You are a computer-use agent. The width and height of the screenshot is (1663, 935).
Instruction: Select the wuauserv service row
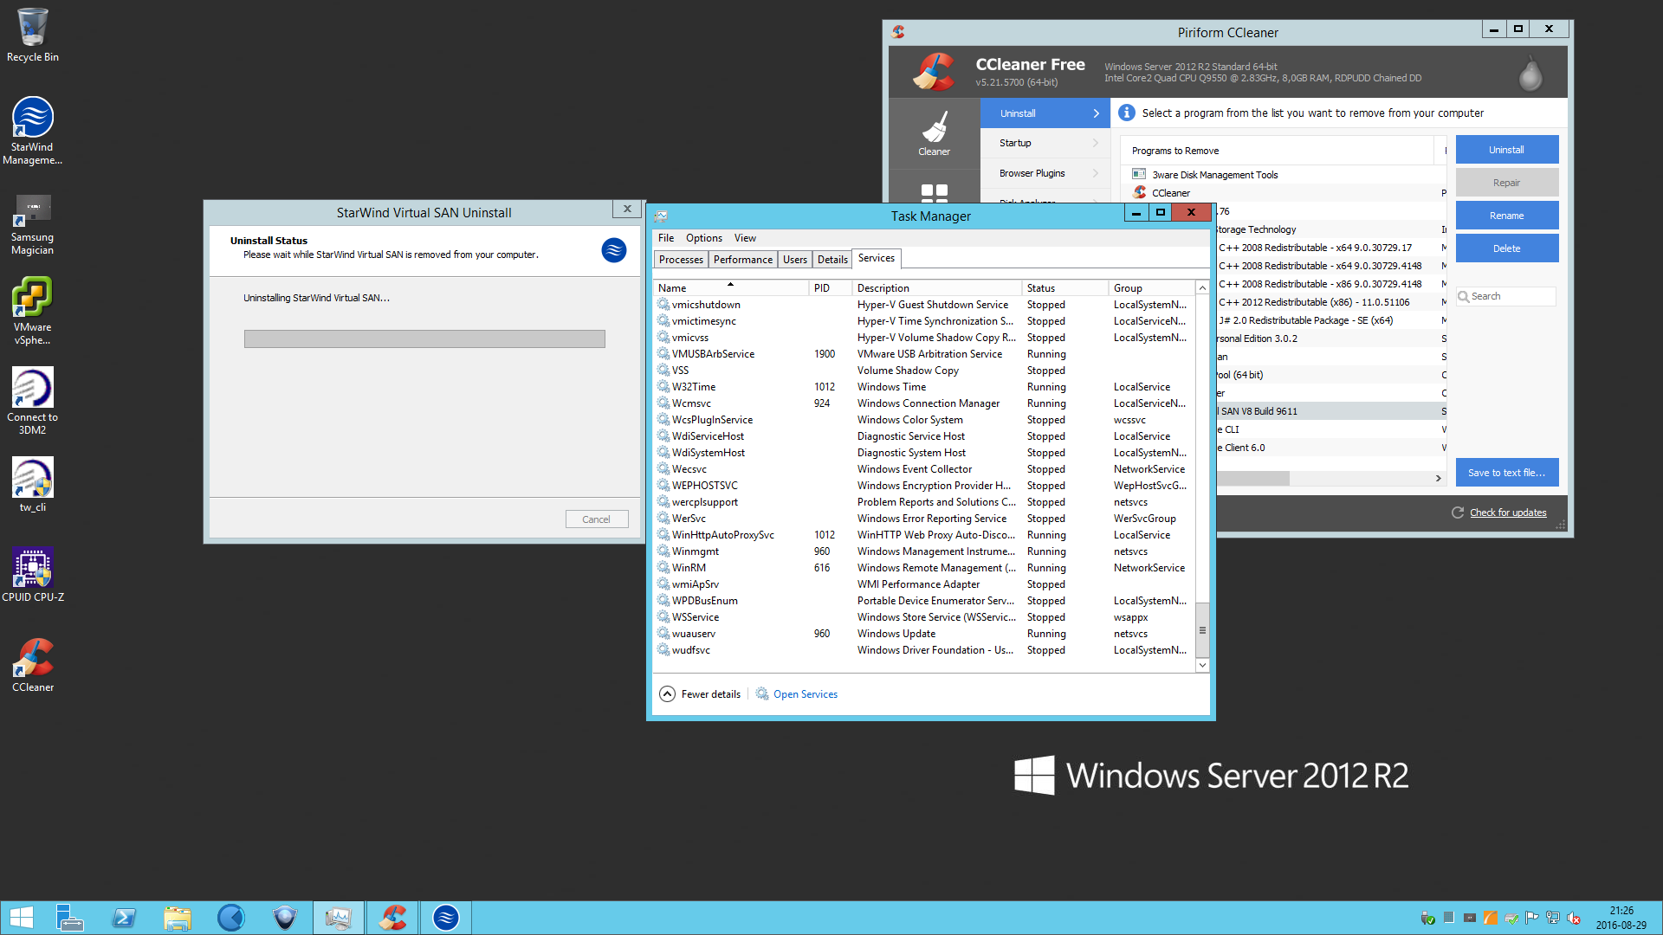click(x=923, y=634)
